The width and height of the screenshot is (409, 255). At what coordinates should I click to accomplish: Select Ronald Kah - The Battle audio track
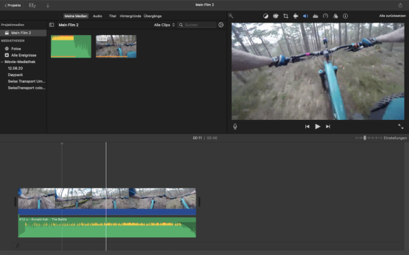point(107,227)
